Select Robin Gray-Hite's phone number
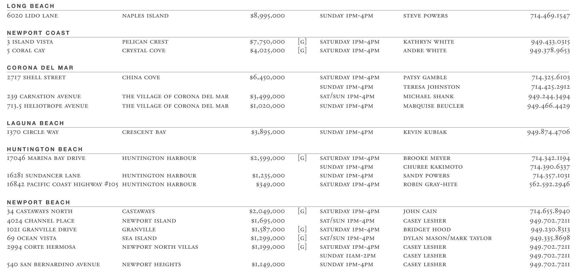The height and width of the screenshot is (273, 577). pos(549,184)
